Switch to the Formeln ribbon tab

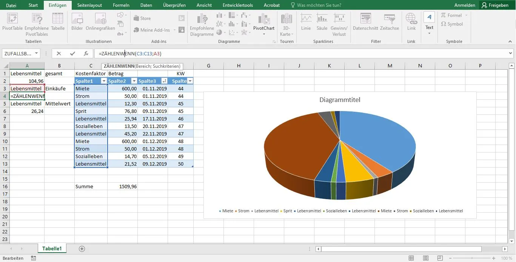121,5
